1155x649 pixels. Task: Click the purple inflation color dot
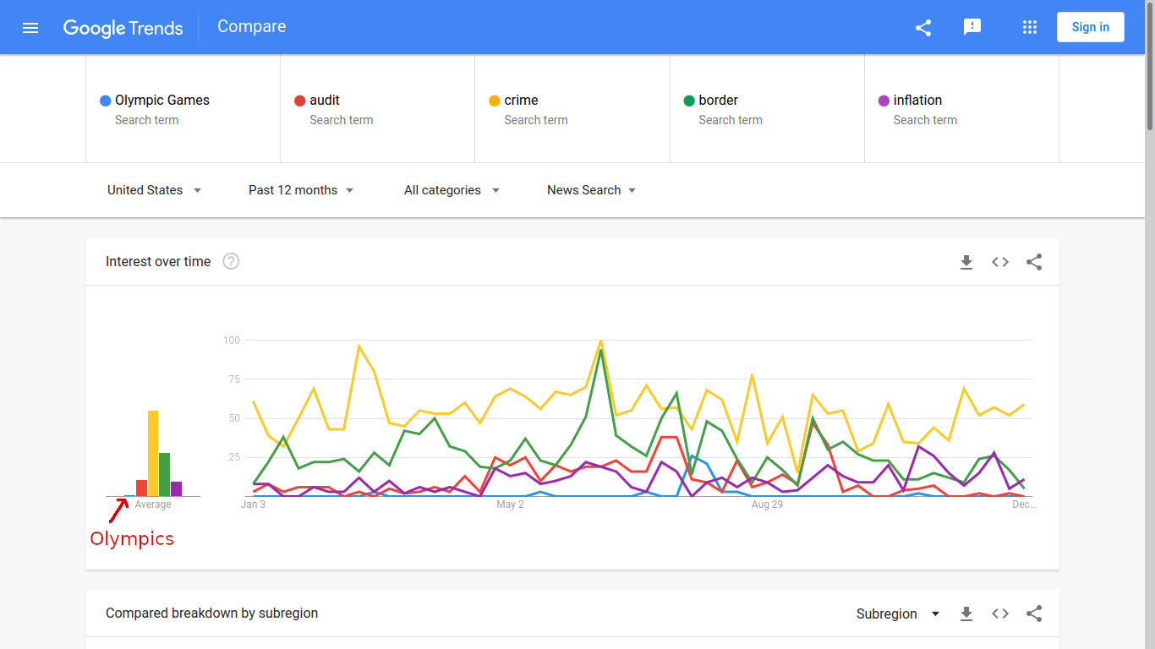click(884, 101)
